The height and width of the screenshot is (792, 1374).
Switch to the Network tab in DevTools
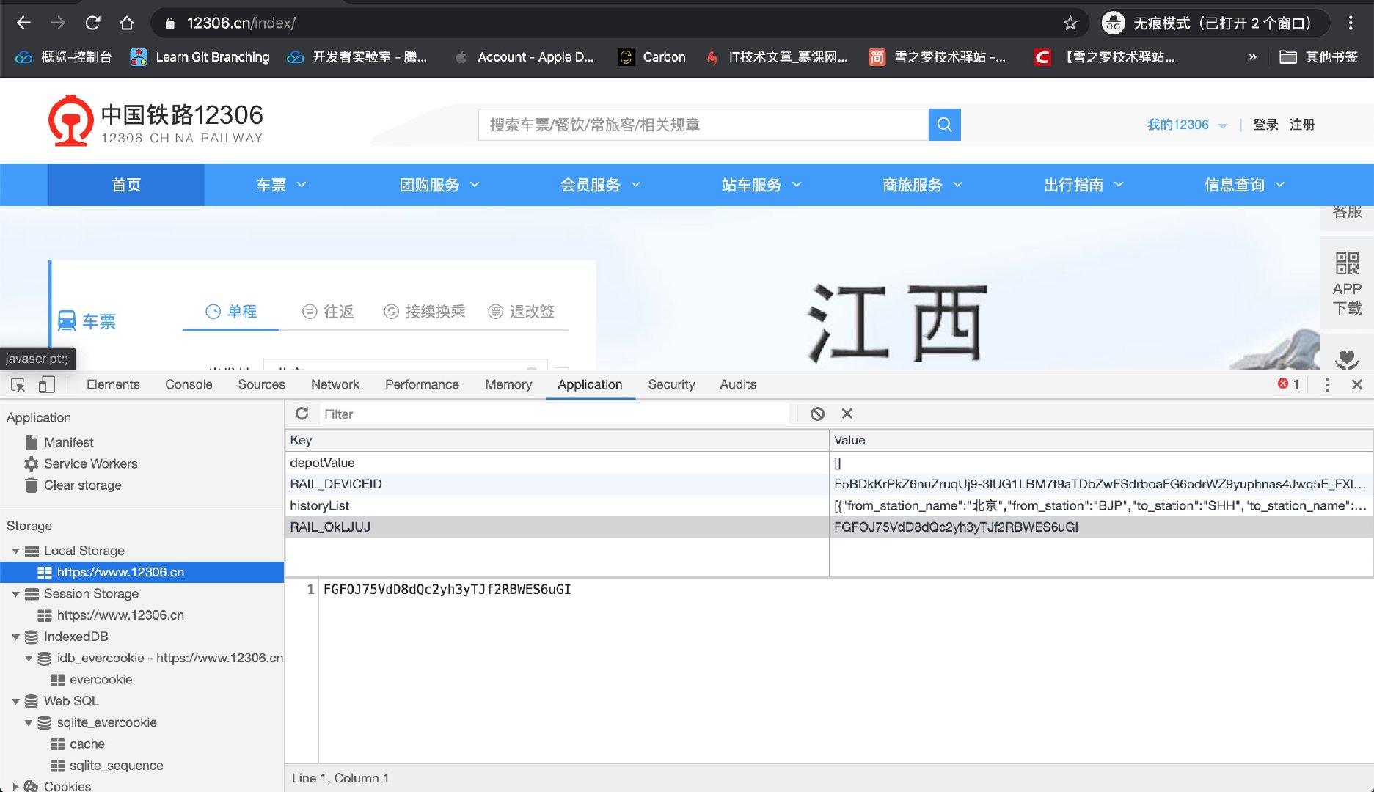tap(335, 384)
